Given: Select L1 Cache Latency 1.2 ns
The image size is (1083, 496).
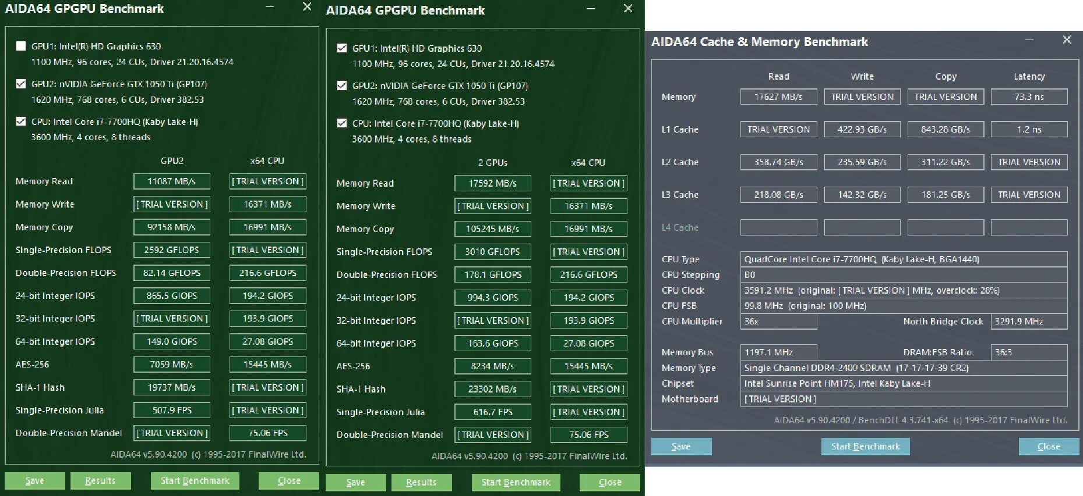Looking at the screenshot, I should click(x=1029, y=129).
